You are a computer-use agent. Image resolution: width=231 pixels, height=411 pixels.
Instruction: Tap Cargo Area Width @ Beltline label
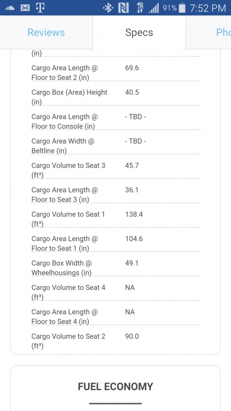coord(63,146)
